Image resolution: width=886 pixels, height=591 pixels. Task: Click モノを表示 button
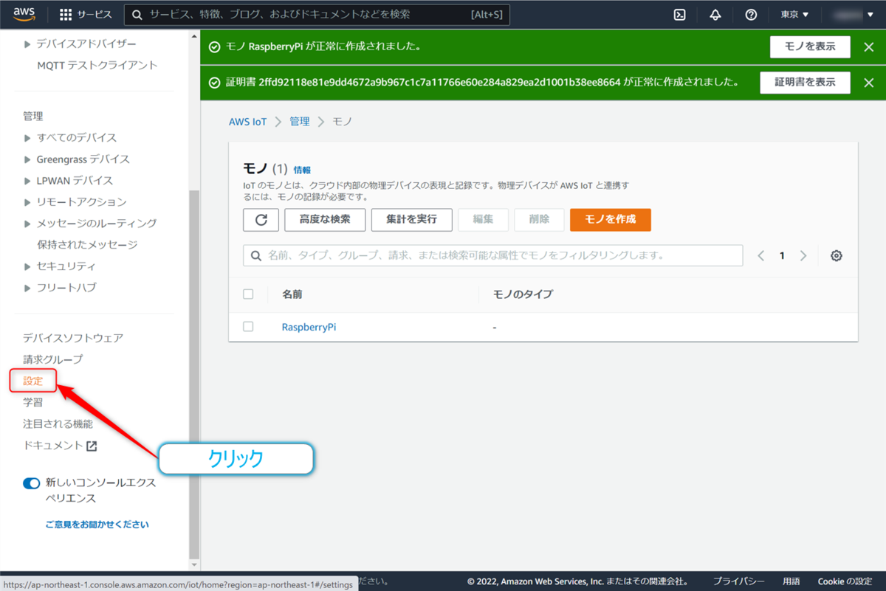point(810,46)
